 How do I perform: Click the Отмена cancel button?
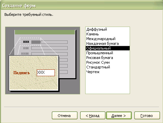[65, 115]
